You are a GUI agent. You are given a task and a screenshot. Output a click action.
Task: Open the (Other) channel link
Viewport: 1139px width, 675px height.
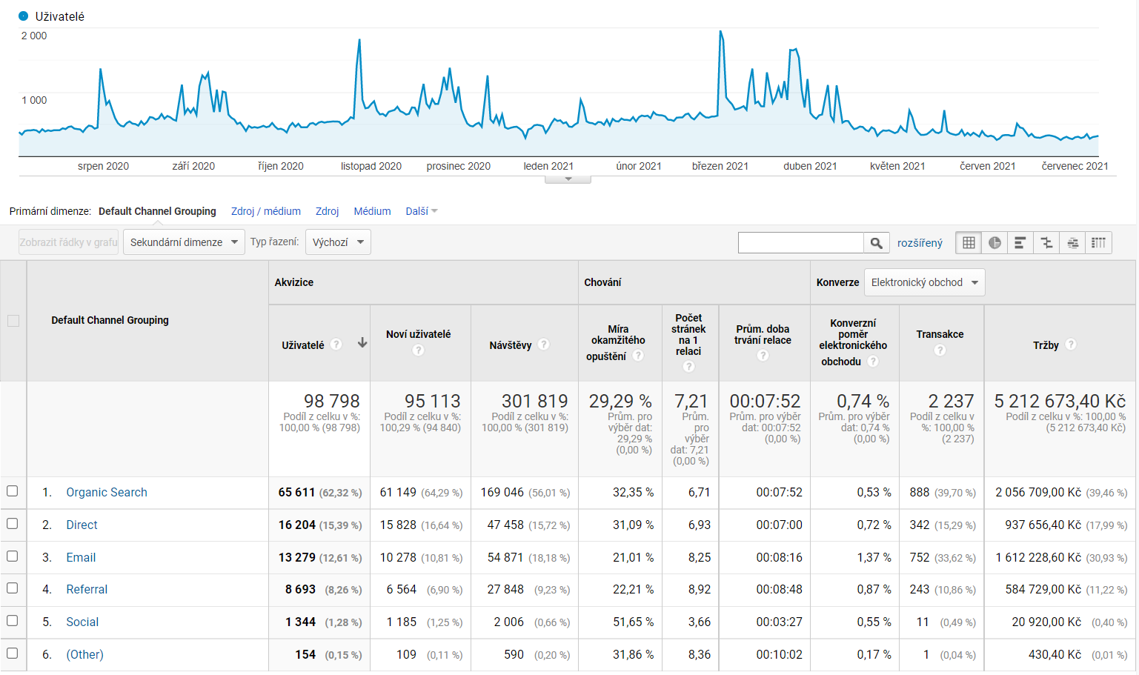[x=84, y=654]
